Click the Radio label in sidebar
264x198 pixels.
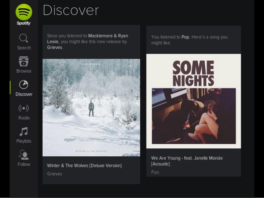[24, 118]
